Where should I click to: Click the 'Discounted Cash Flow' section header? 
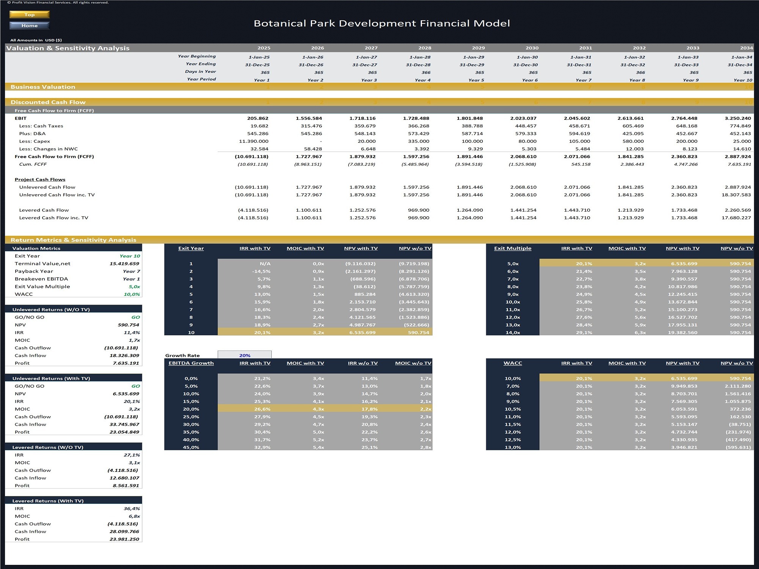click(x=48, y=102)
